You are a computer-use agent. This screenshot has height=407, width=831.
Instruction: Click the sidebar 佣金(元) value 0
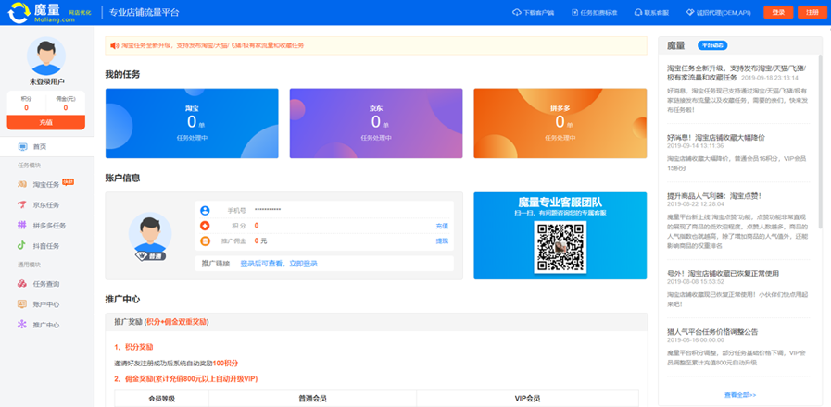tap(66, 108)
